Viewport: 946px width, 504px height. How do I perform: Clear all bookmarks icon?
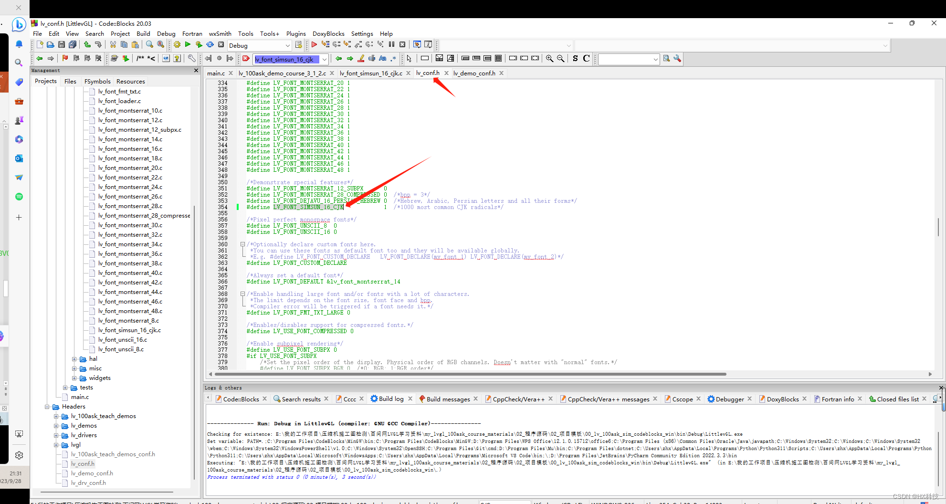[98, 59]
